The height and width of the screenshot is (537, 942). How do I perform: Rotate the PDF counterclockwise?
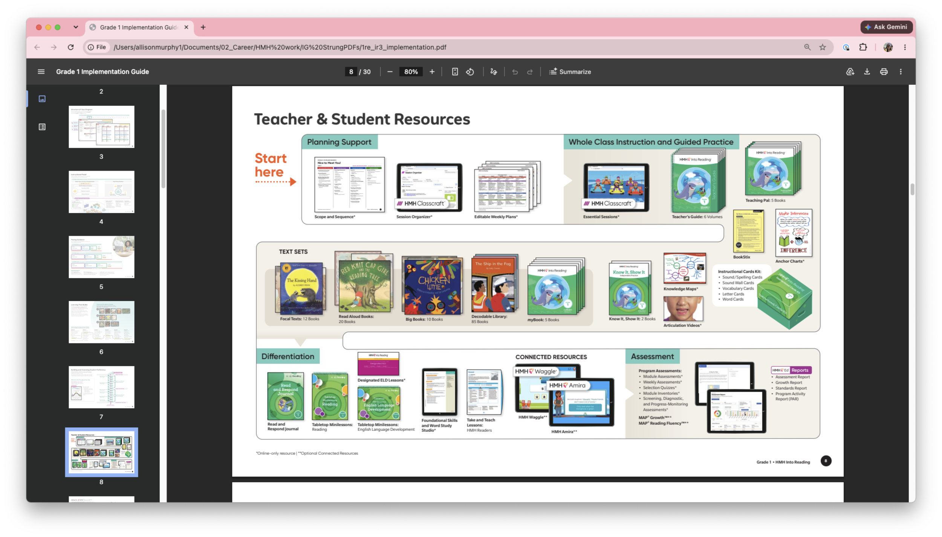tap(470, 72)
